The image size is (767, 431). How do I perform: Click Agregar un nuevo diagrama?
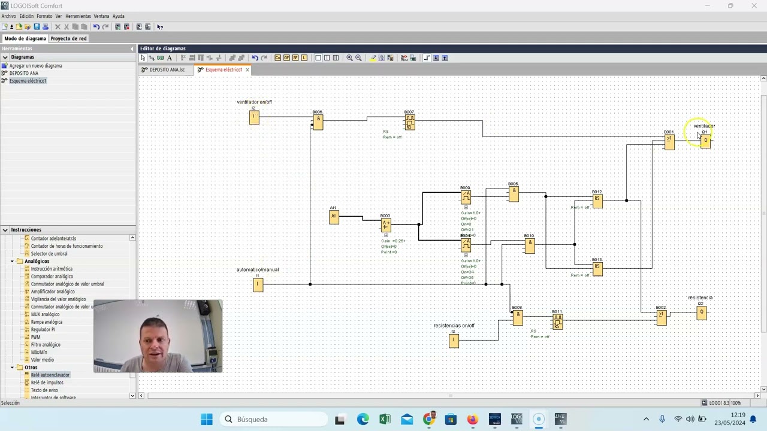pos(35,66)
